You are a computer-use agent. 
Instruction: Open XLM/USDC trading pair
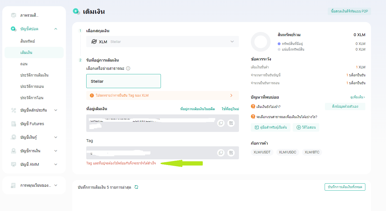(x=288, y=152)
